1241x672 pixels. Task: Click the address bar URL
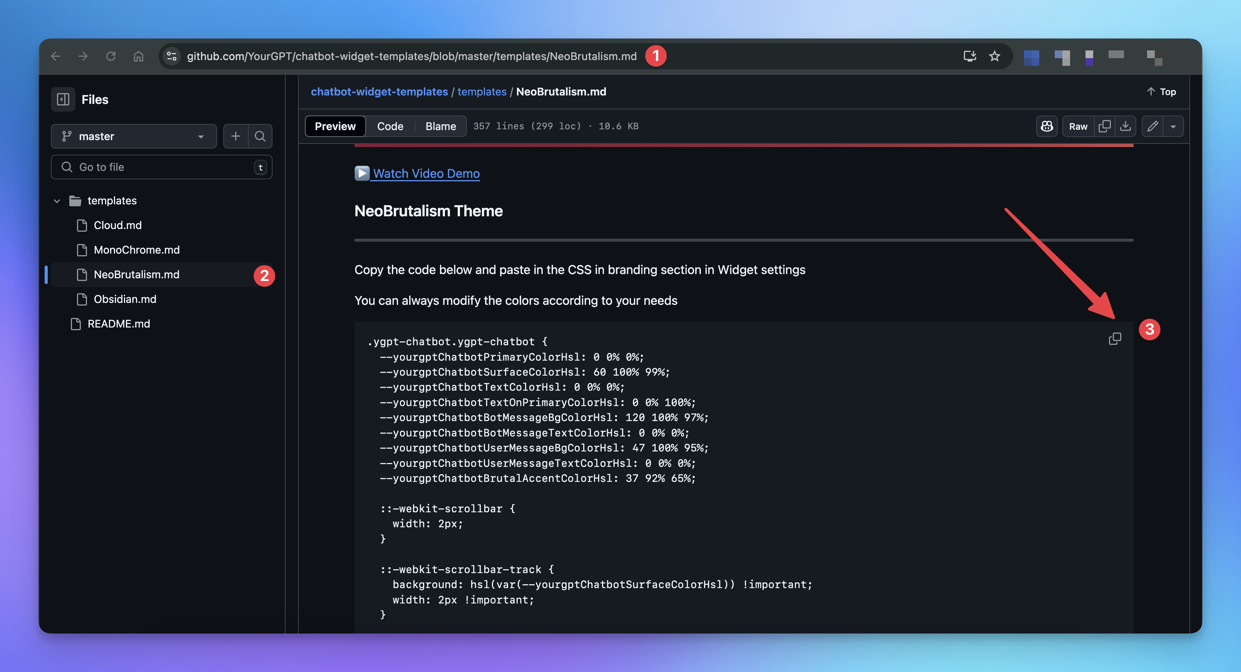(411, 56)
